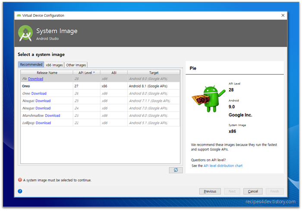Click the ABI column header
Viewport: 302px width, 211px height.
[114, 72]
